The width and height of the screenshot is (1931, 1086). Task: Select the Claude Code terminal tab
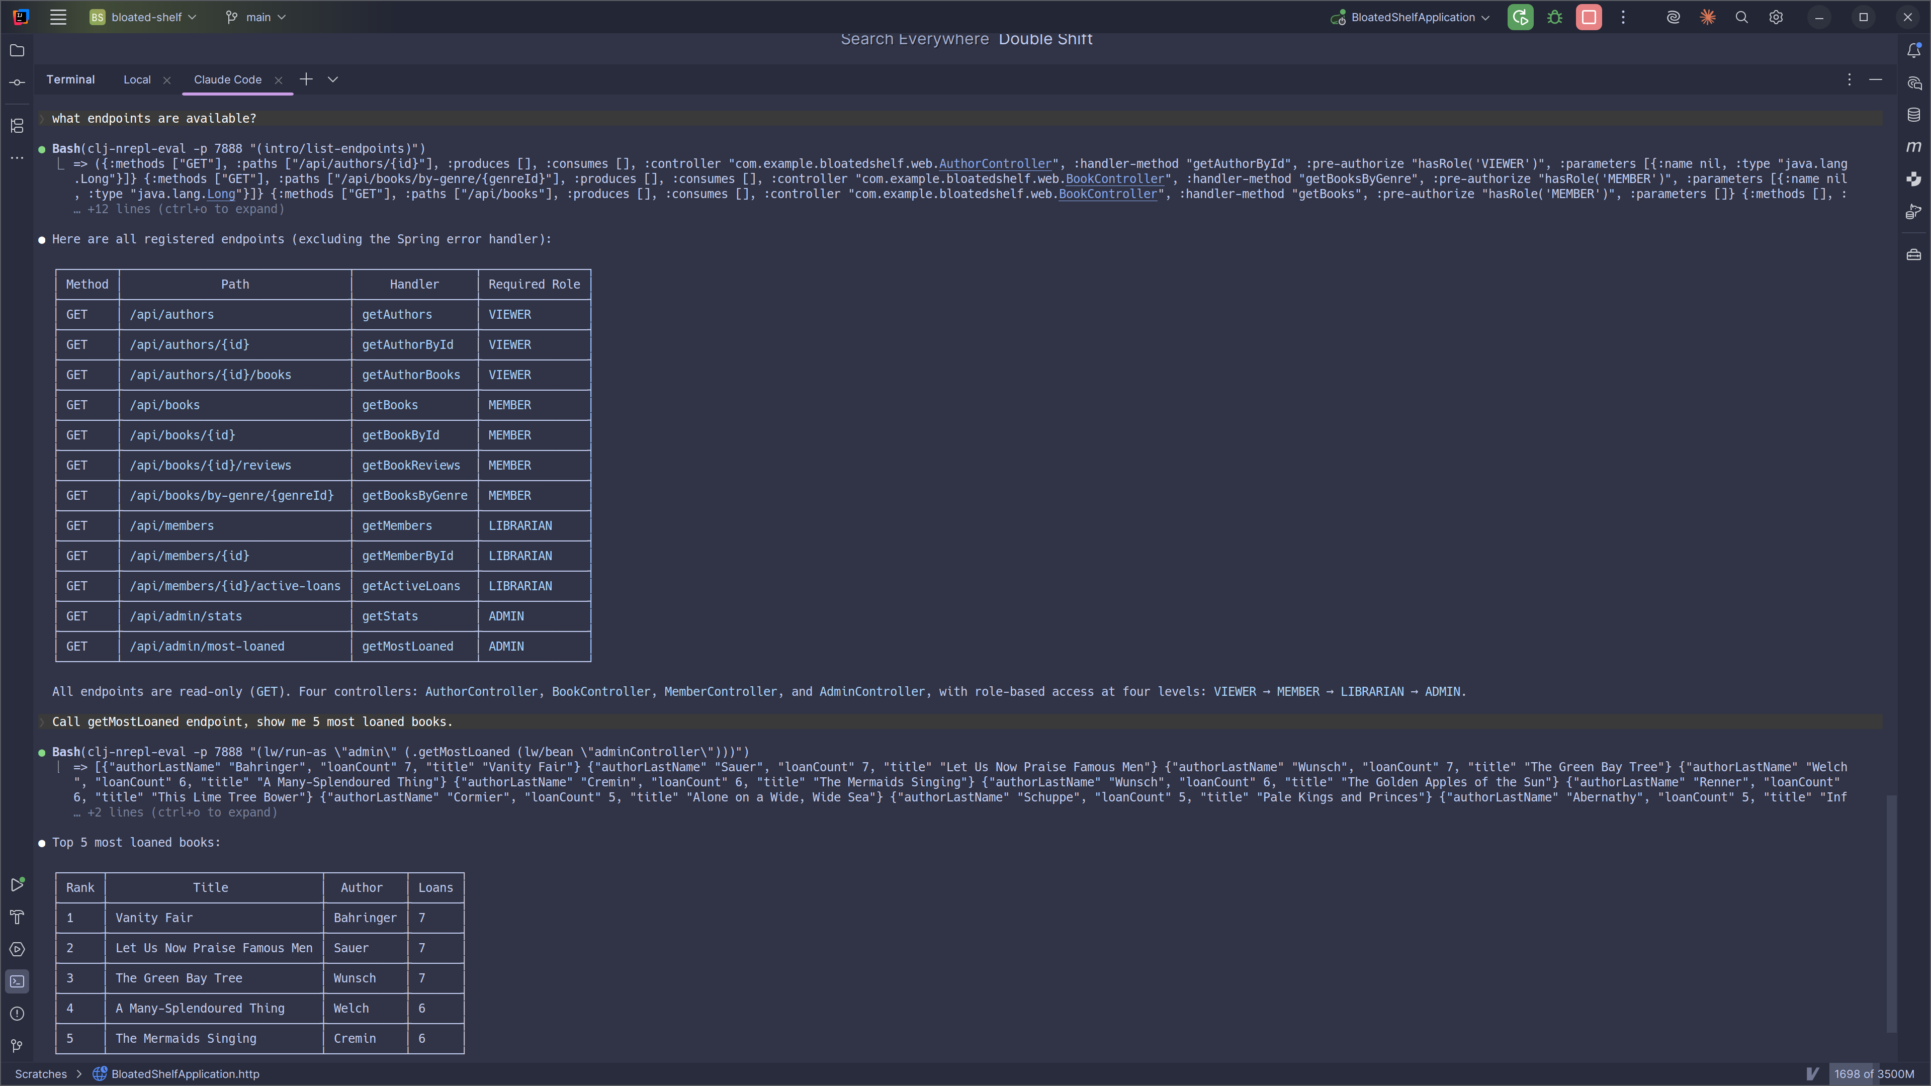[228, 79]
